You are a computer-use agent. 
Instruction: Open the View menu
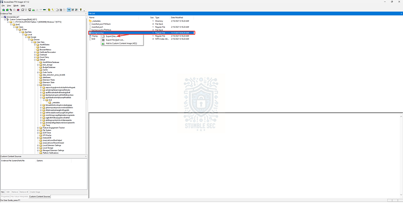[x=9, y=6]
